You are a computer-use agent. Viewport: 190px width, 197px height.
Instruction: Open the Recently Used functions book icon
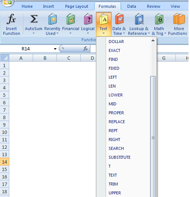point(52,19)
